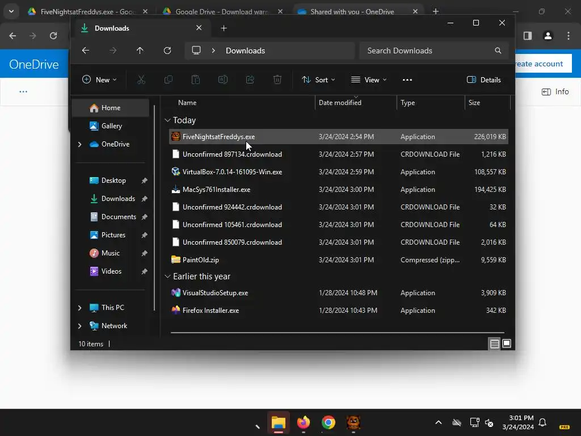Click Chrome's profile avatar icon
581x436 pixels.
coord(548,36)
